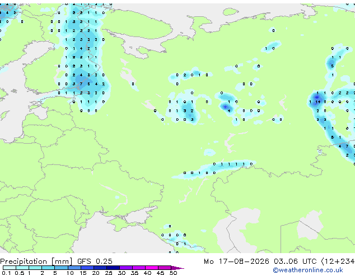355x275 pixels.
Task: Choose the 25–30 mm dark blue swatch
Action: pos(113,268)
